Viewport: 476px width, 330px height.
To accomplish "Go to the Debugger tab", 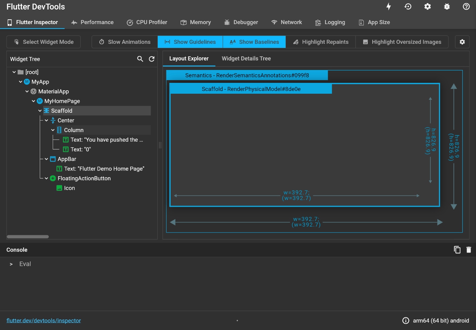I will (241, 22).
